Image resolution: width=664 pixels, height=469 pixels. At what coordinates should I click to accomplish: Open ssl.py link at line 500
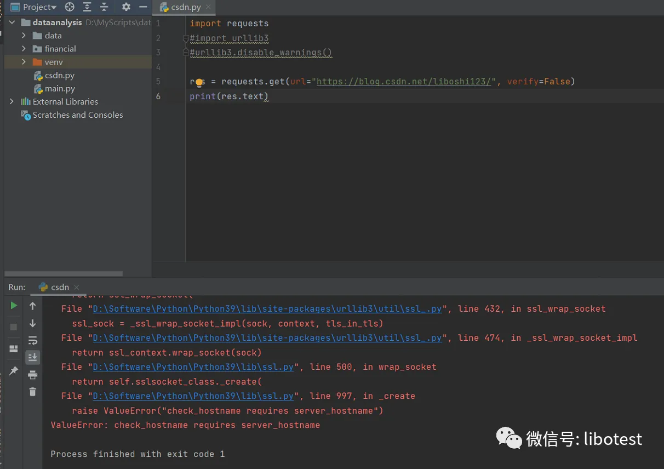(x=193, y=367)
